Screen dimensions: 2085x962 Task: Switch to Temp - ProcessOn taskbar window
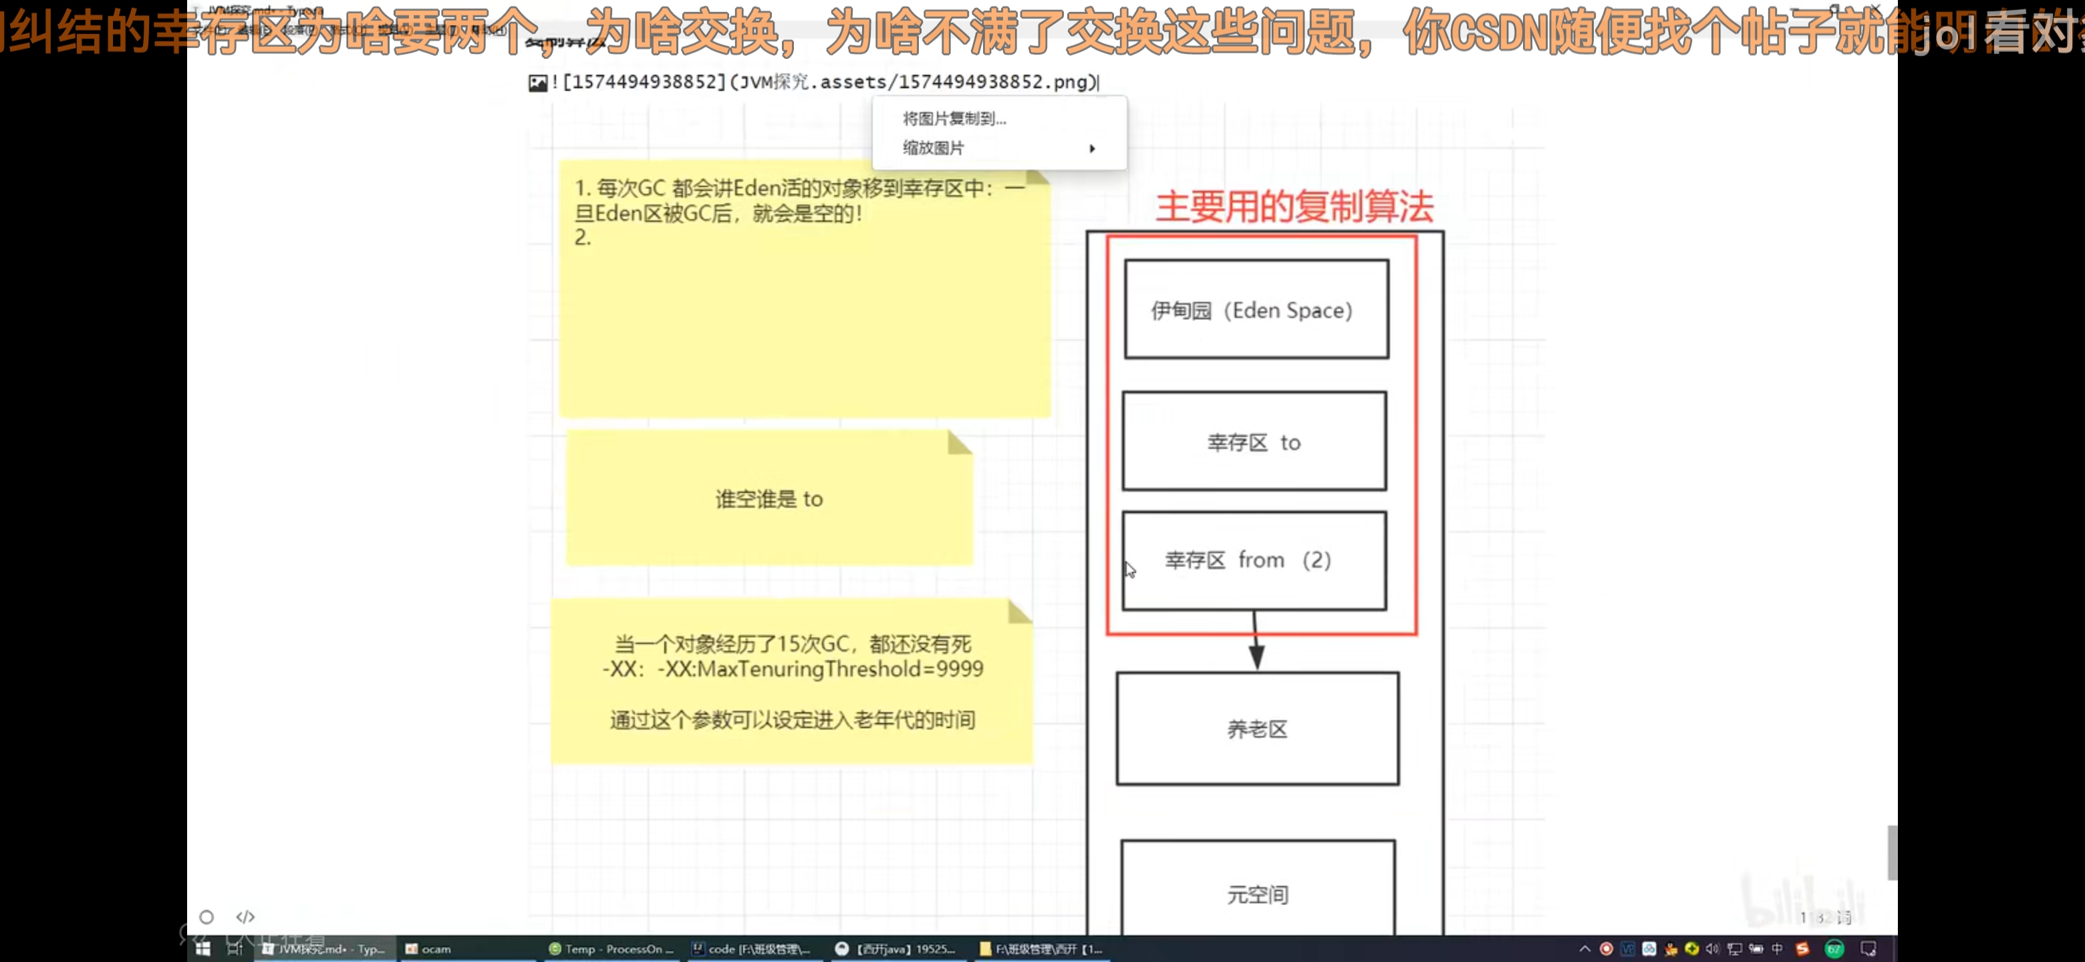611,948
